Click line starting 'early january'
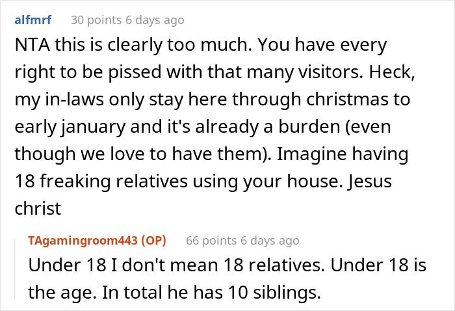This screenshot has height=311, width=455. (x=203, y=127)
